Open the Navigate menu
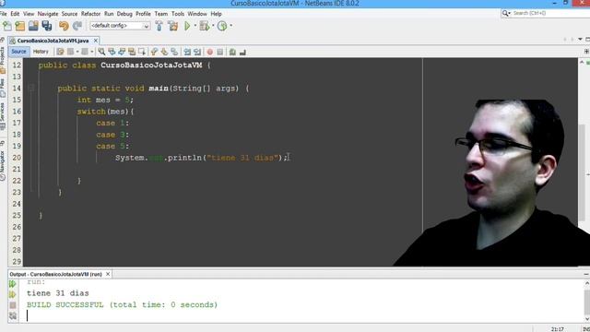590x332 pixels. click(48, 14)
